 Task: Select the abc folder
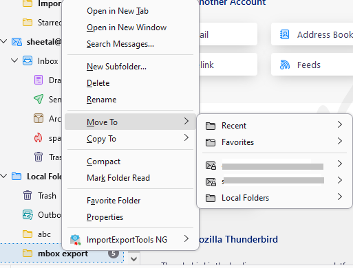click(x=44, y=234)
